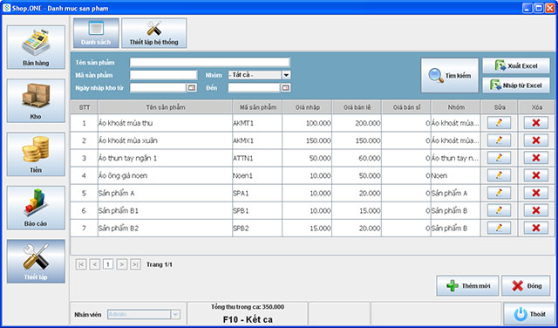This screenshot has width=558, height=328.
Task: Open the Thiết lập settings module
Action: 36,261
